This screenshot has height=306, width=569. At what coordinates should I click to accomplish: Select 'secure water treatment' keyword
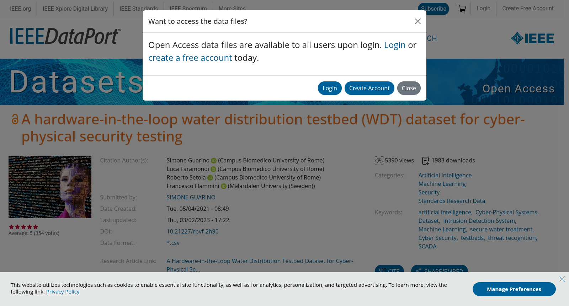501,229
